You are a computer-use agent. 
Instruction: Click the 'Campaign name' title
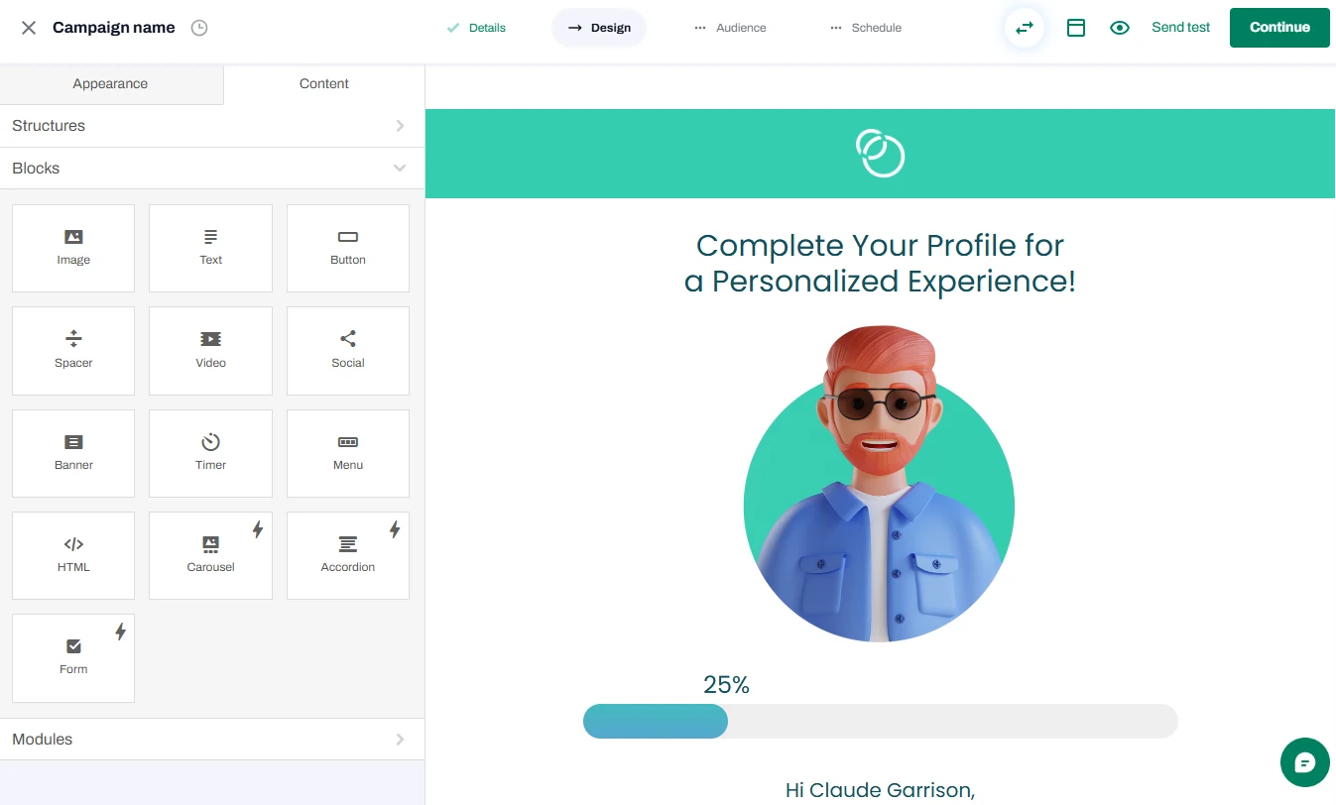[114, 28]
